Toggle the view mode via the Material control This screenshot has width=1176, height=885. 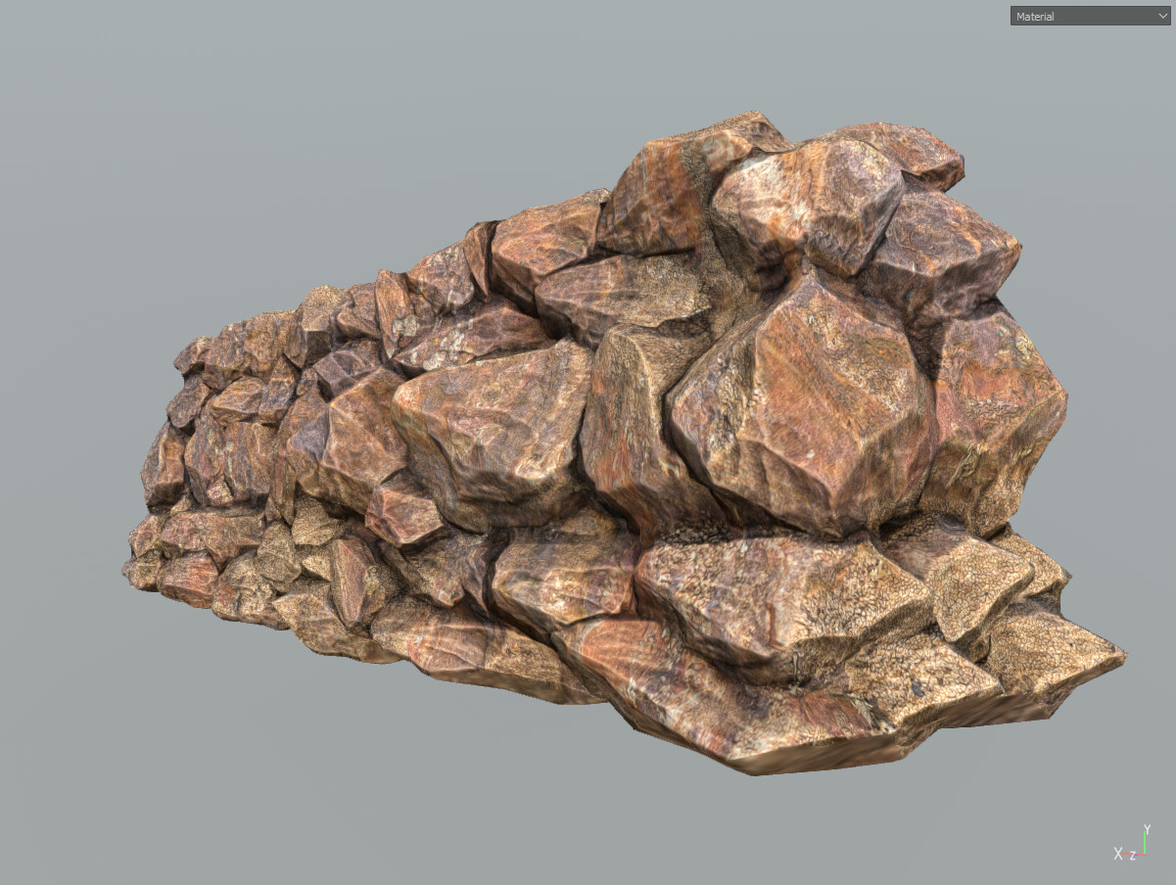coord(1090,16)
